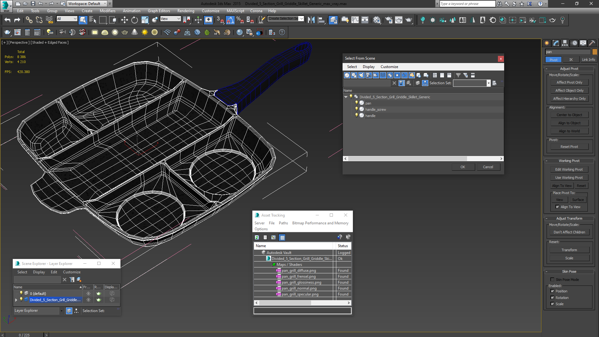
Task: Open Selection Set dropdown in Select From Scene
Action: [489, 83]
